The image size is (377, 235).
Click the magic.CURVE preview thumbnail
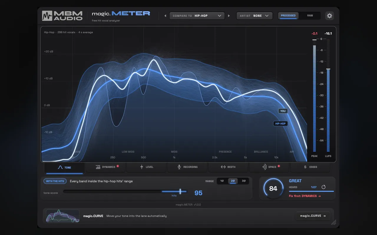[x=63, y=216]
